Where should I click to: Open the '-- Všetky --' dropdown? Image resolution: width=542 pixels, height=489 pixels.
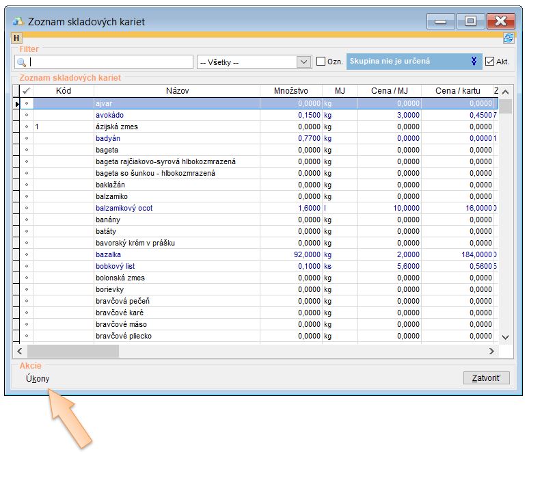pos(304,62)
